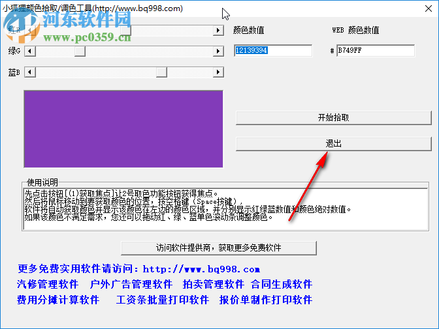Click the green G slider track right of thumb

click(x=149, y=51)
